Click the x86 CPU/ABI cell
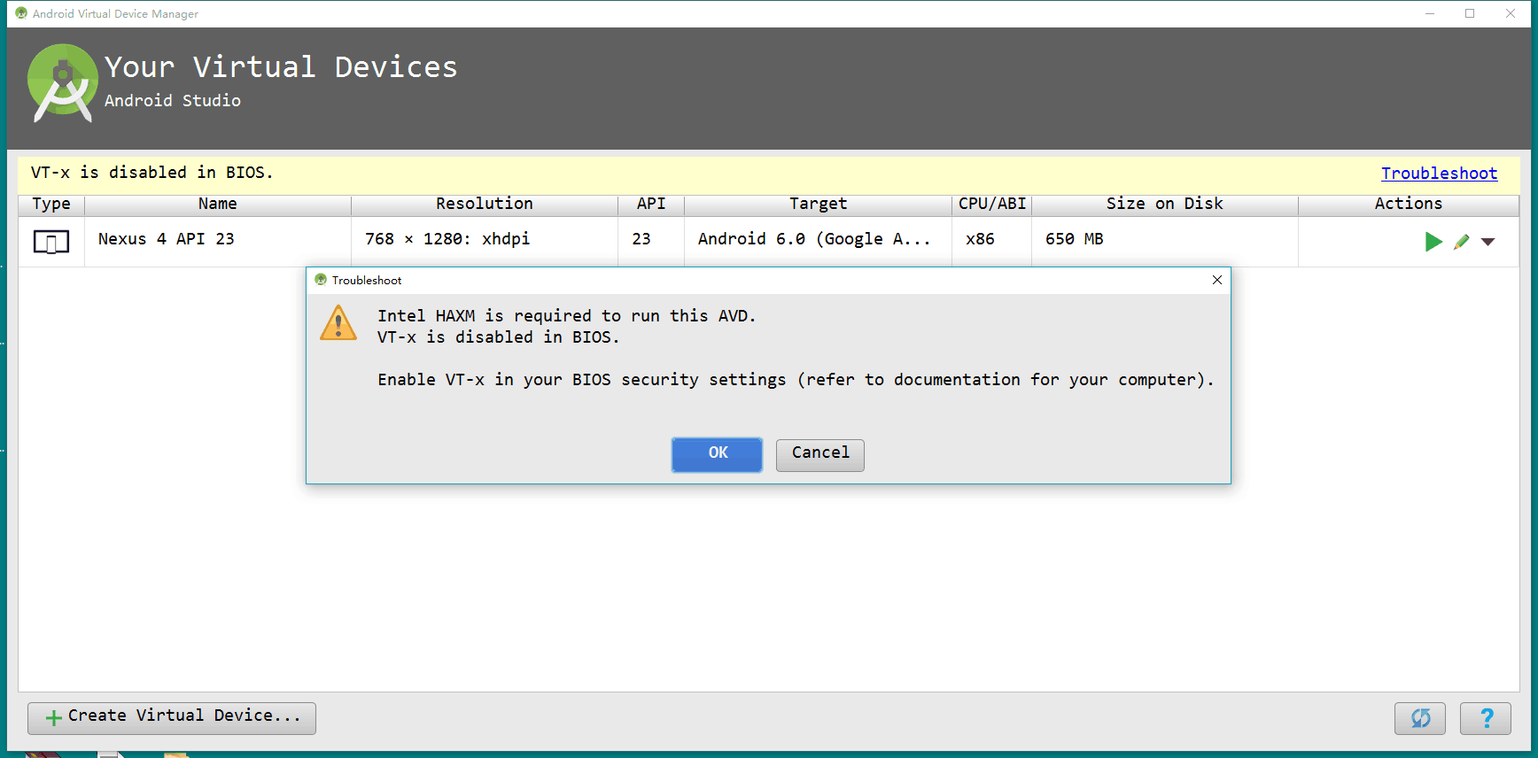 pos(992,240)
